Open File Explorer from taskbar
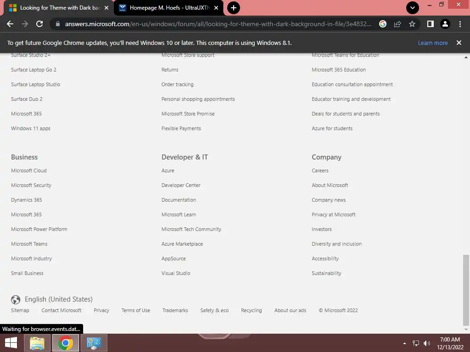The height and width of the screenshot is (352, 470). pos(37,343)
